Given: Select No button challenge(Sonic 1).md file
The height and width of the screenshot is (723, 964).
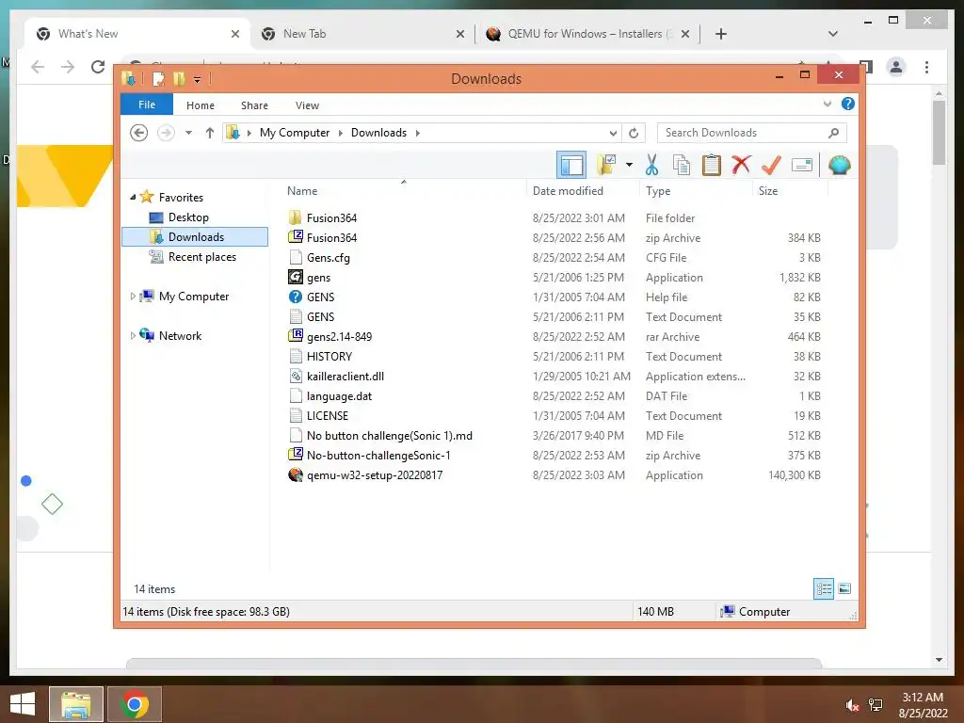Looking at the screenshot, I should 389,435.
